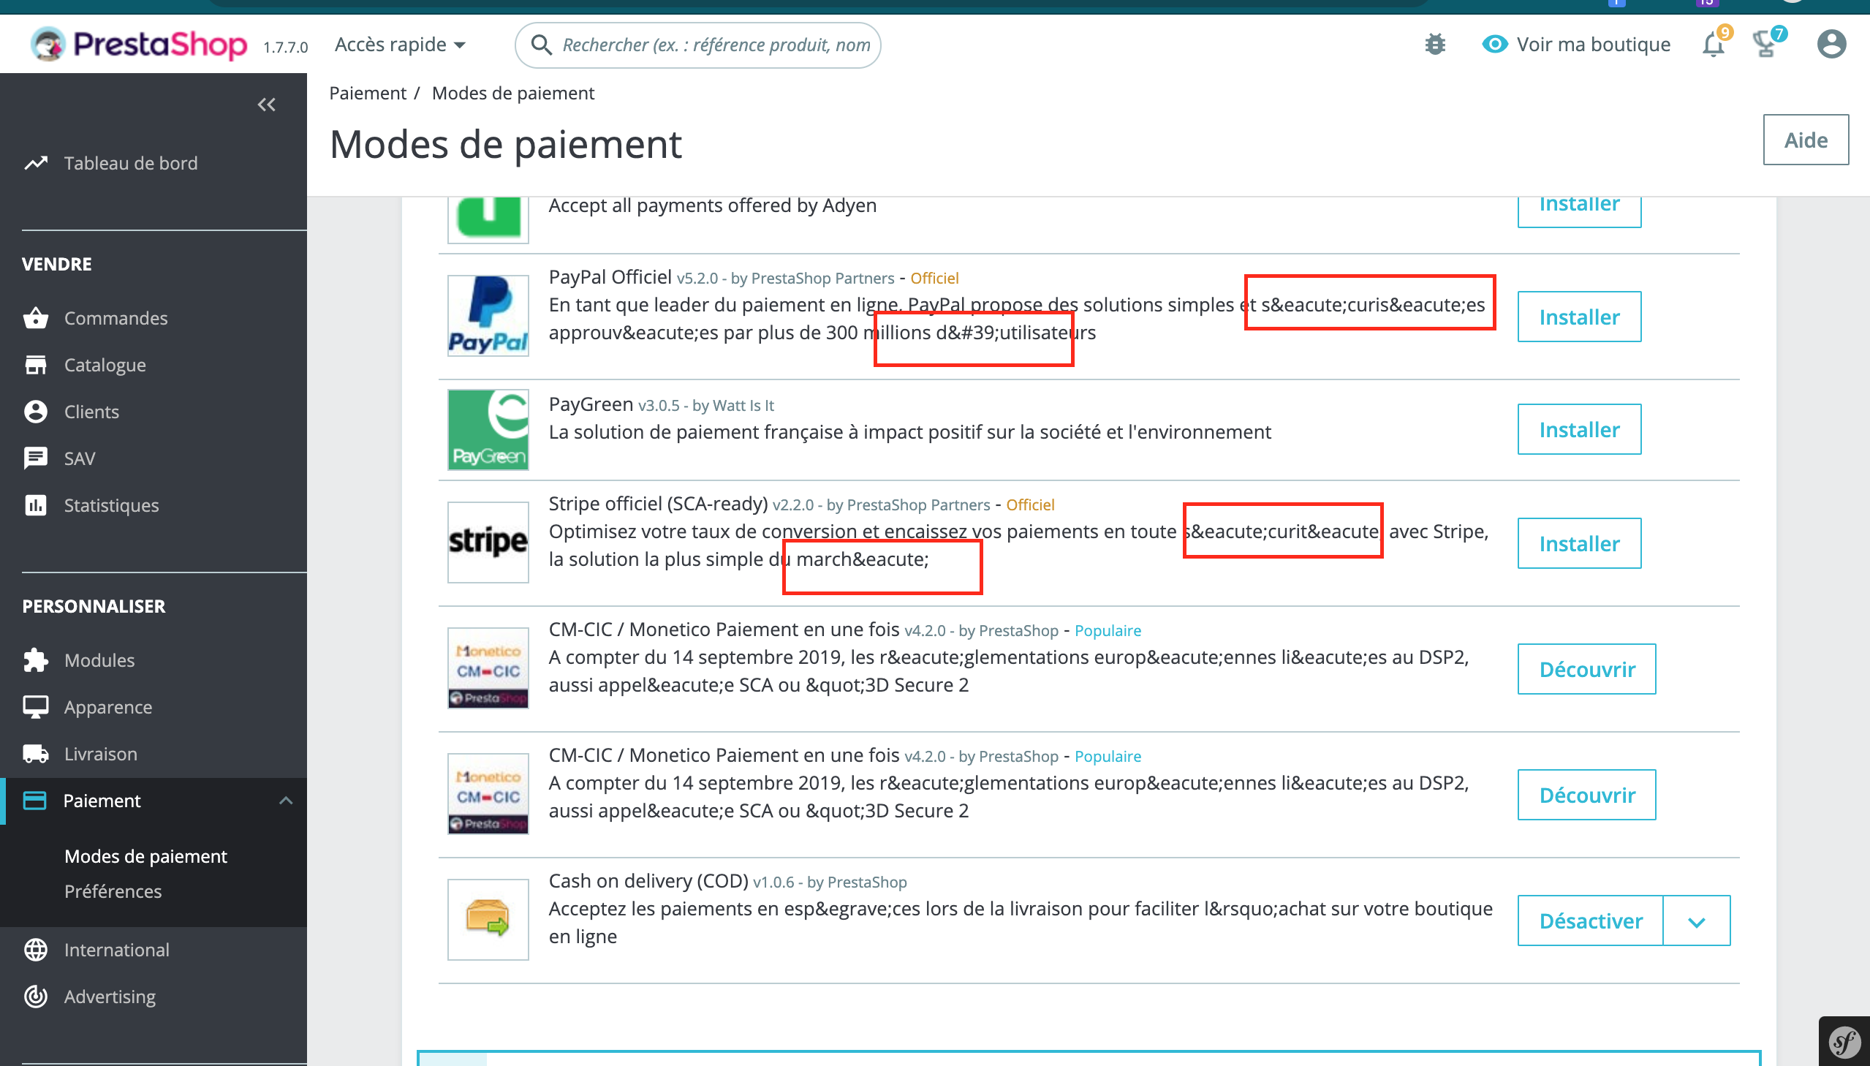Click the Catalogue store icon
1870x1066 pixels.
coord(36,365)
